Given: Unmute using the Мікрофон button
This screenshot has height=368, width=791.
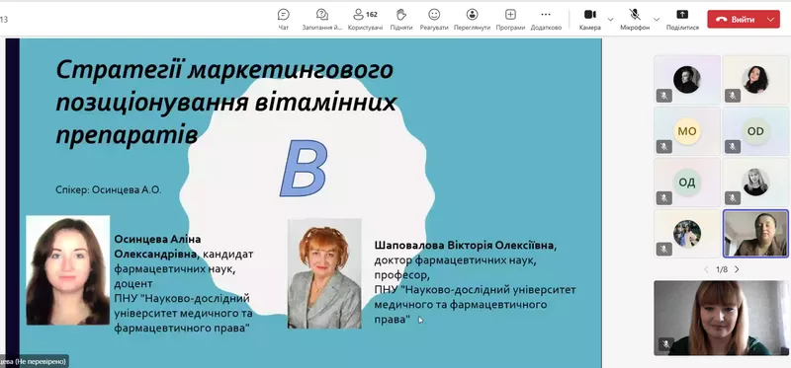Looking at the screenshot, I should click(x=635, y=19).
